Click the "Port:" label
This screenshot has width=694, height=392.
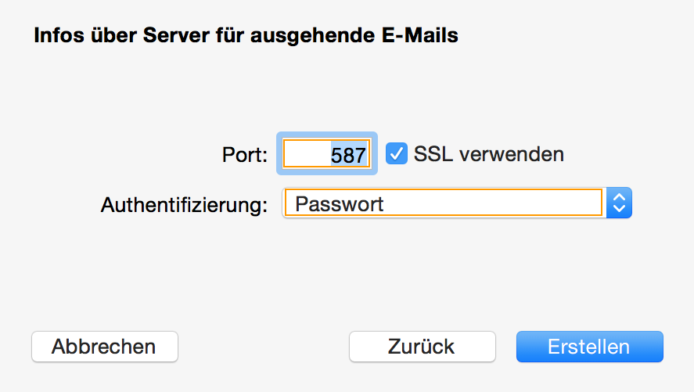pos(245,155)
